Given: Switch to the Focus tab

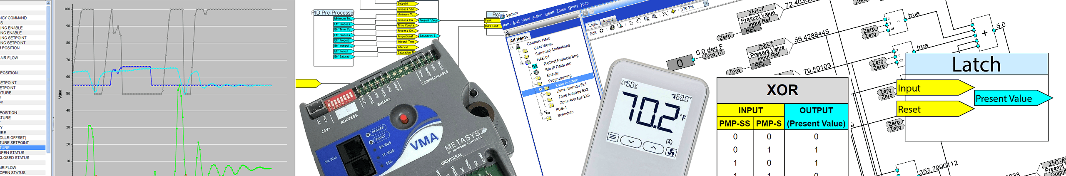Looking at the screenshot, I should 608,21.
